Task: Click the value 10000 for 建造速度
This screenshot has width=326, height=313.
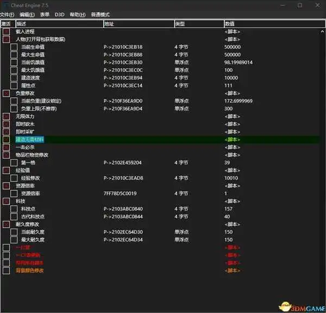Action: point(231,78)
